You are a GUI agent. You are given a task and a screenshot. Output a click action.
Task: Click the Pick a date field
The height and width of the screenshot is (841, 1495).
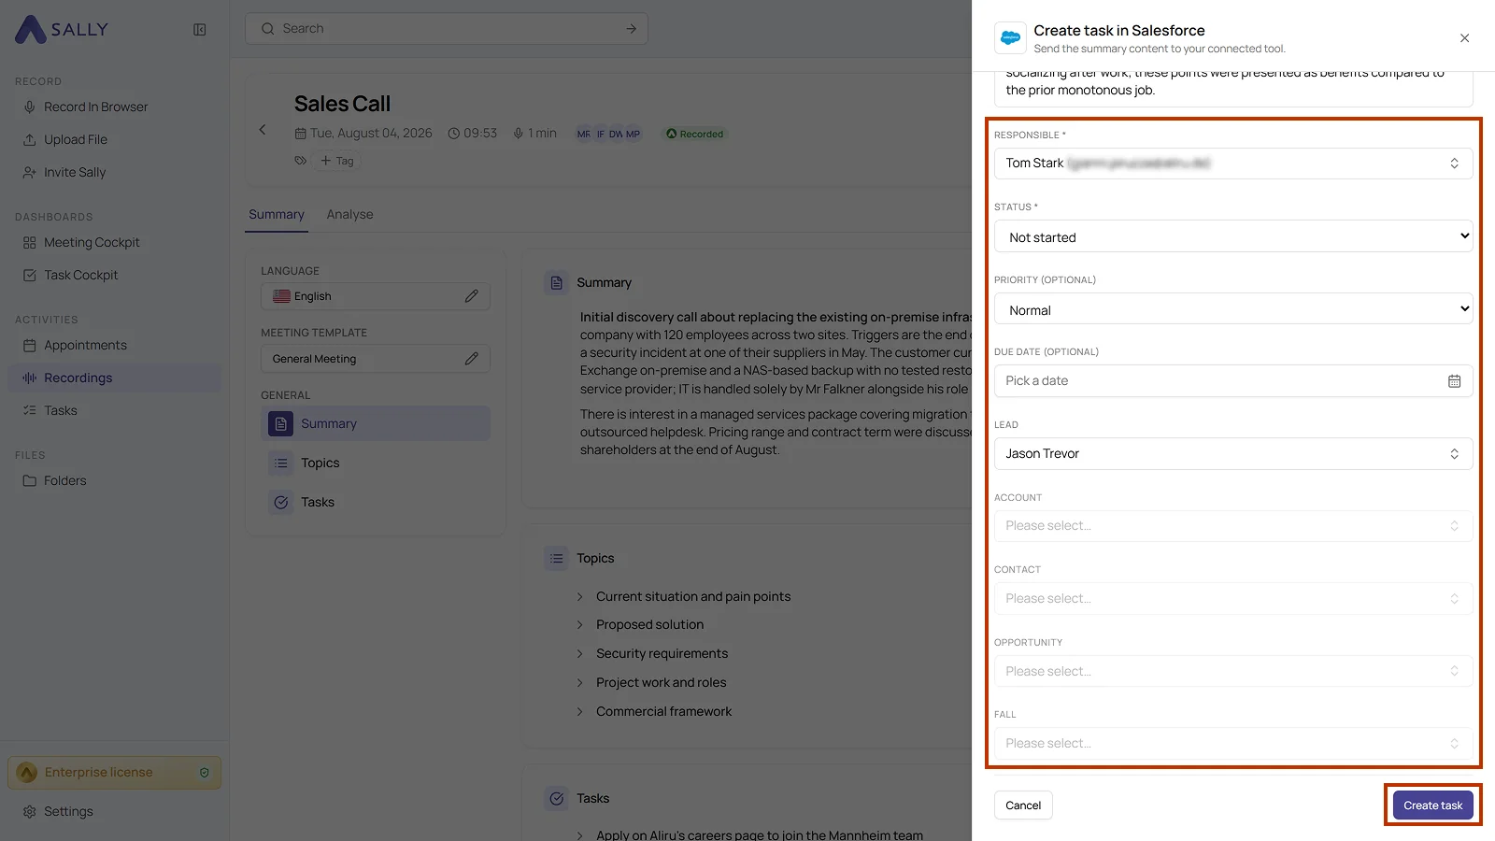(1233, 381)
